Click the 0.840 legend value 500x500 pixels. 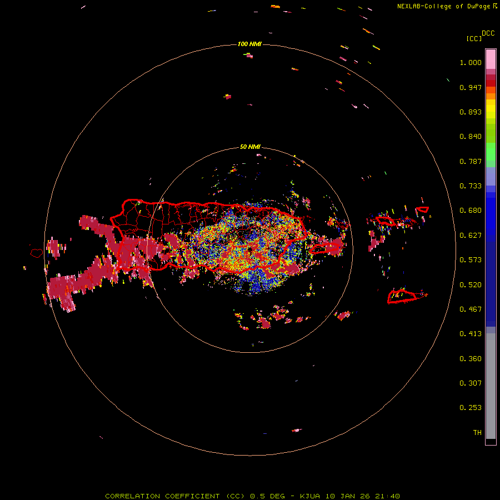471,137
